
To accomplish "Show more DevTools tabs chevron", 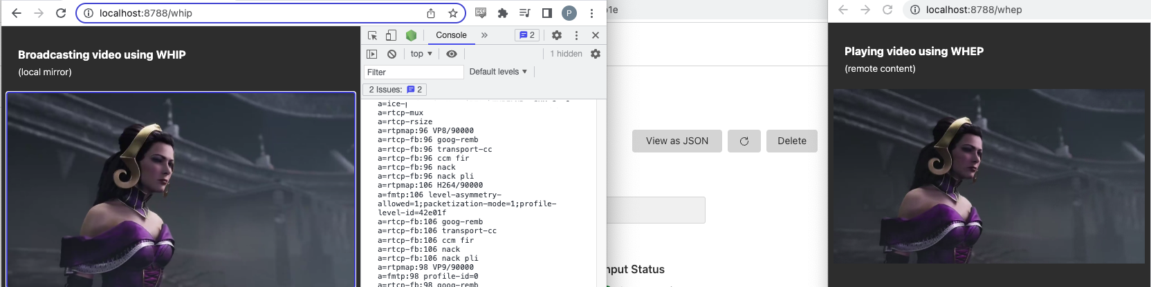I will [x=484, y=35].
